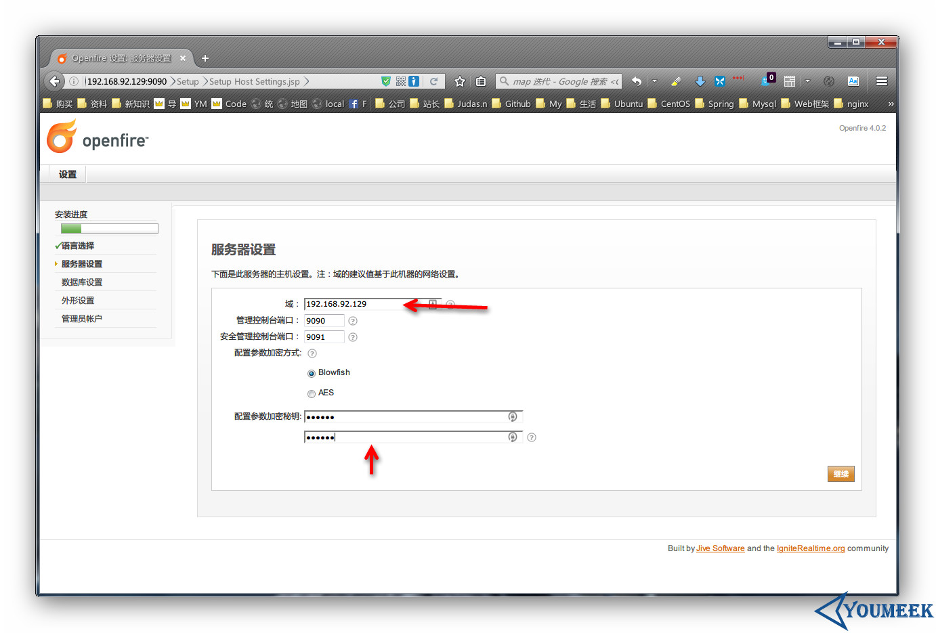The image size is (936, 633).
Task: Click the 设置 tab
Action: (x=68, y=174)
